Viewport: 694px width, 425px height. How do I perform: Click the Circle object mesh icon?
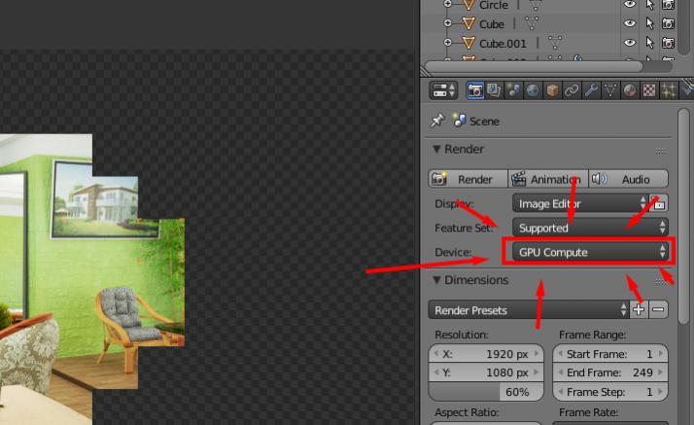pyautogui.click(x=468, y=5)
